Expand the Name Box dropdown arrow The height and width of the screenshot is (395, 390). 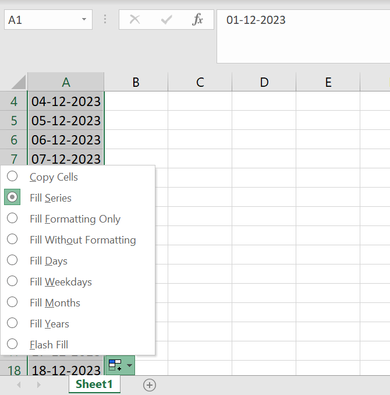tap(84, 19)
